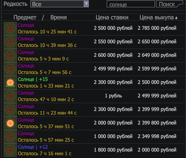The height and width of the screenshot is (158, 186).
Task: Click the Время column header
Action: (58, 18)
